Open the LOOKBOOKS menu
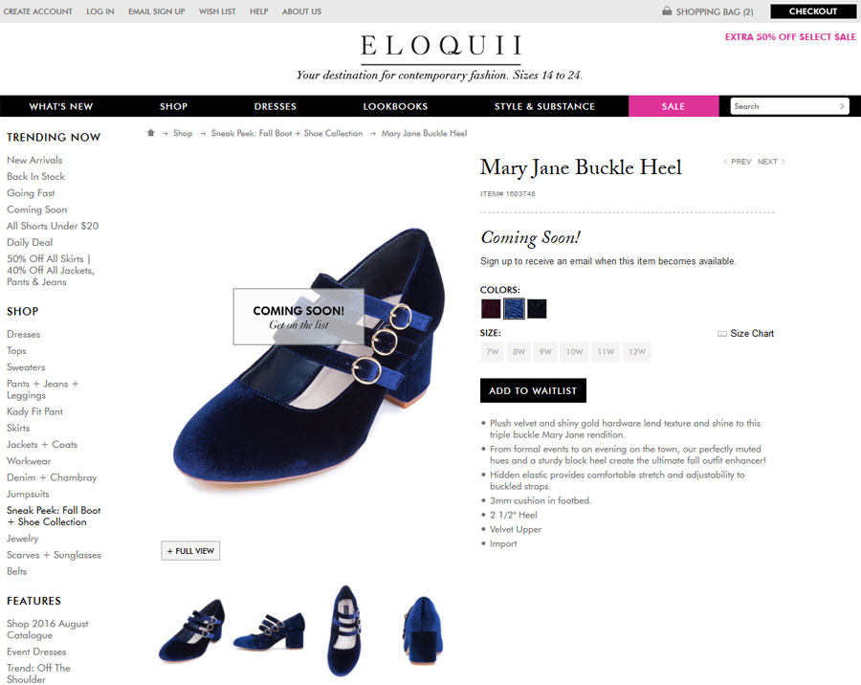 click(395, 106)
